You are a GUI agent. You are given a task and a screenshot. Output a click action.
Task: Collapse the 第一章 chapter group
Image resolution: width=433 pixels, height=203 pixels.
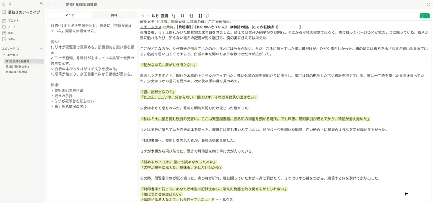[4, 55]
